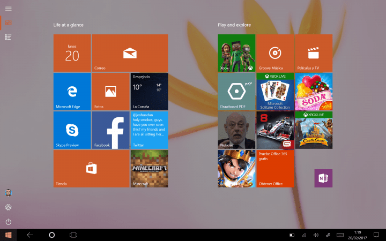
Task: Click the Play and explore group header
Action: [234, 25]
